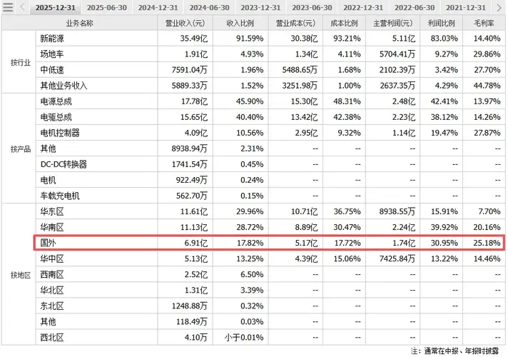Click the 其他业务收入 row name
Viewport: 508px width, 357px height.
pos(63,86)
